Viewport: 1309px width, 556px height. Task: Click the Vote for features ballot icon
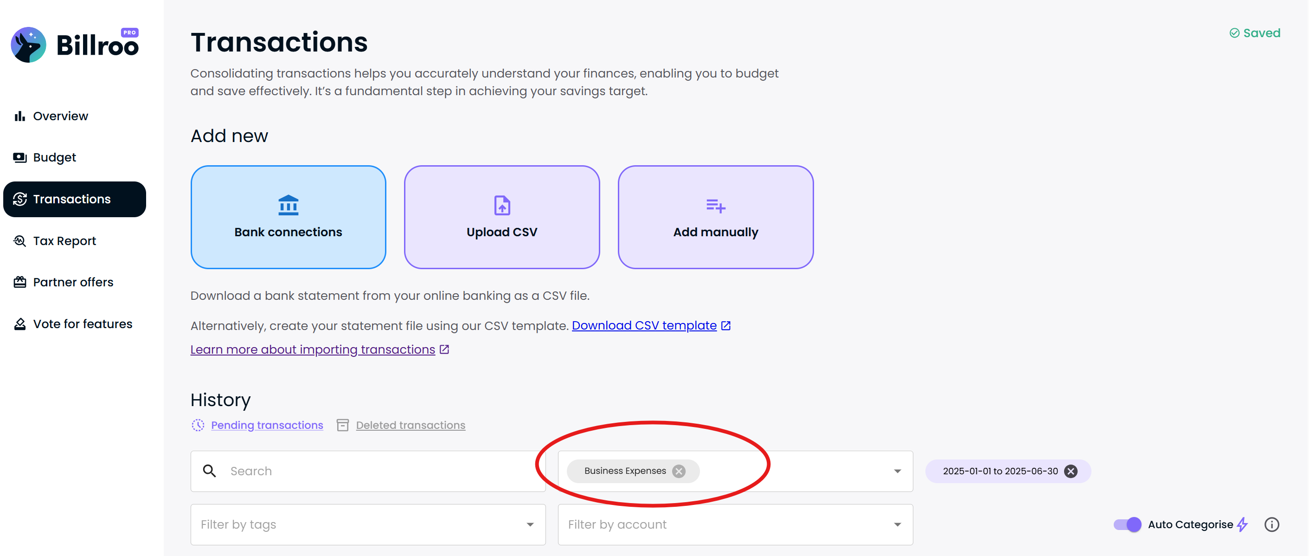pyautogui.click(x=20, y=324)
